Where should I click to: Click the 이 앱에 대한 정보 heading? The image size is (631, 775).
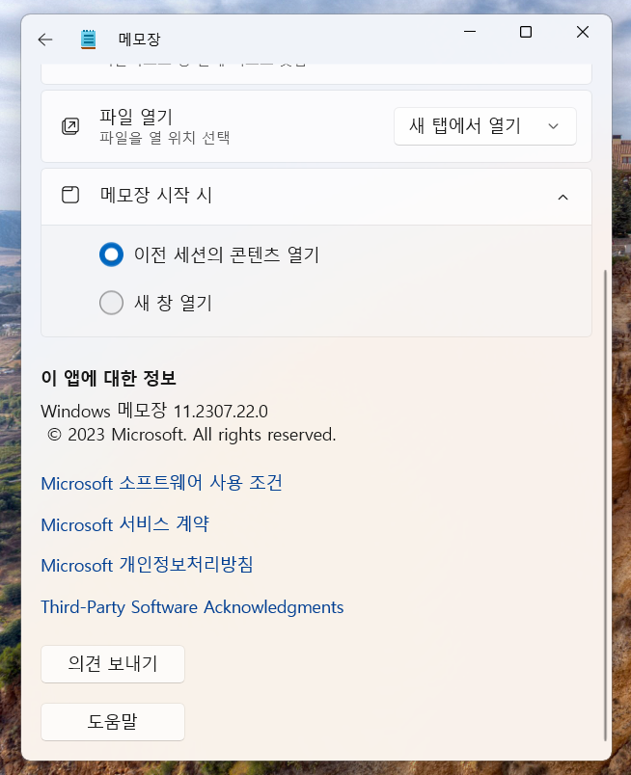[108, 378]
